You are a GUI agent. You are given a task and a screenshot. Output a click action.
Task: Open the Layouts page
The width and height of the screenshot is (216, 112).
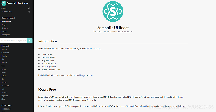click(4, 31)
